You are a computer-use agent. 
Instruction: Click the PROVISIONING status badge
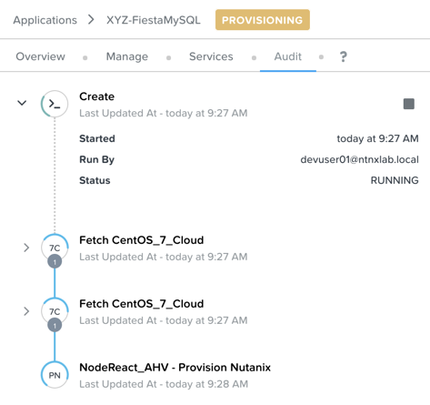(263, 20)
